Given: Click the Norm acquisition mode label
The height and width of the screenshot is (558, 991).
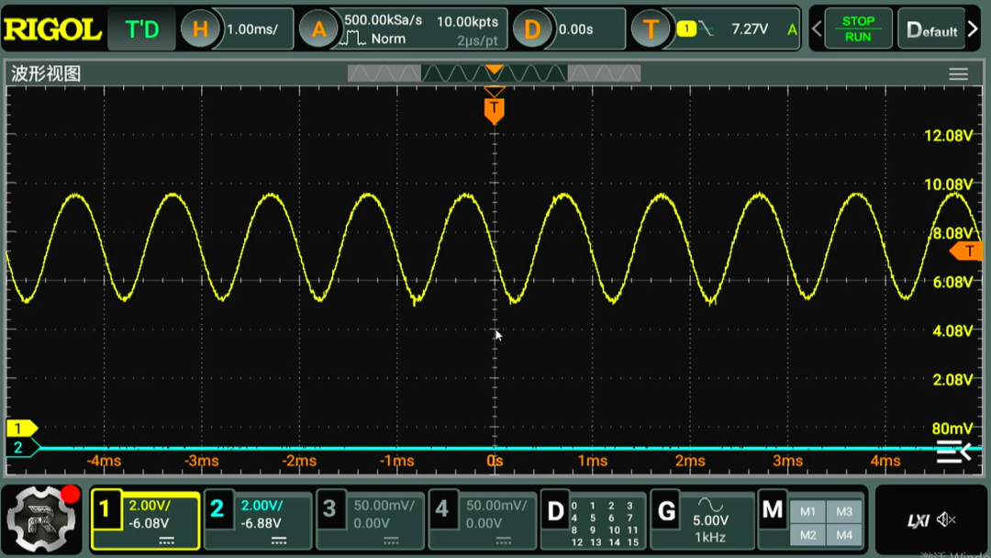Looking at the screenshot, I should (388, 39).
